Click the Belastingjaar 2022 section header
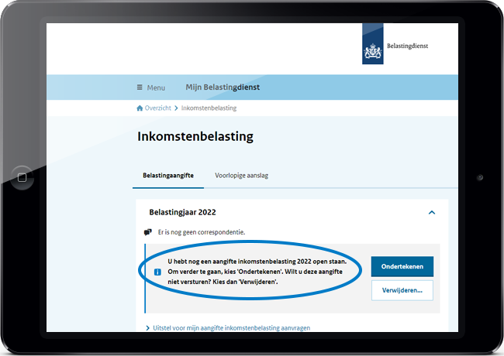Image resolution: width=504 pixels, height=356 pixels. click(x=182, y=212)
